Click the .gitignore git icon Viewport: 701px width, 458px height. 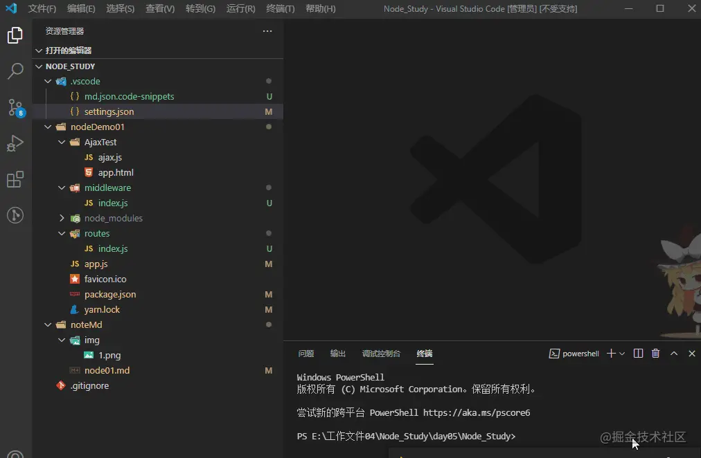click(x=61, y=385)
